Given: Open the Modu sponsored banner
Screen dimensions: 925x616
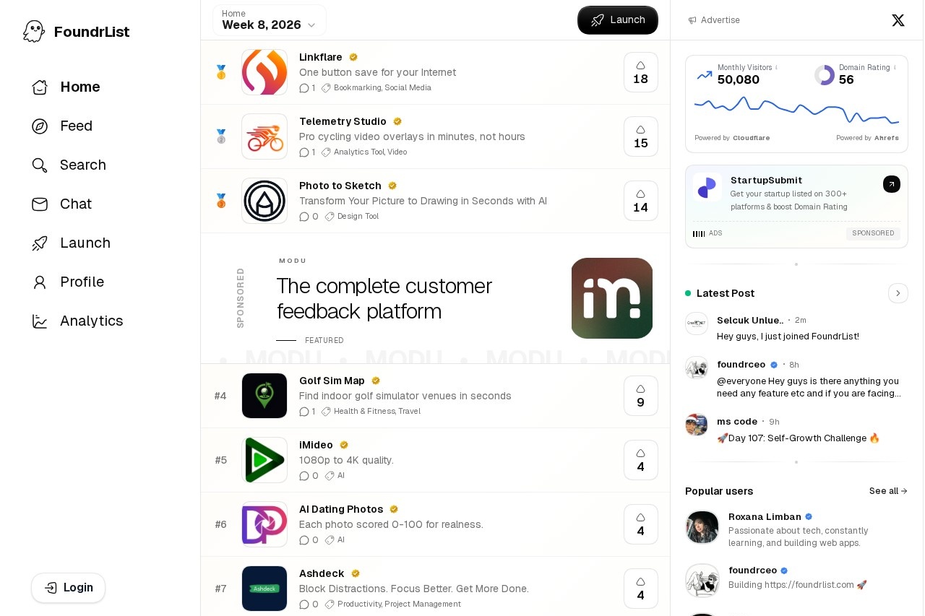Looking at the screenshot, I should pos(435,298).
